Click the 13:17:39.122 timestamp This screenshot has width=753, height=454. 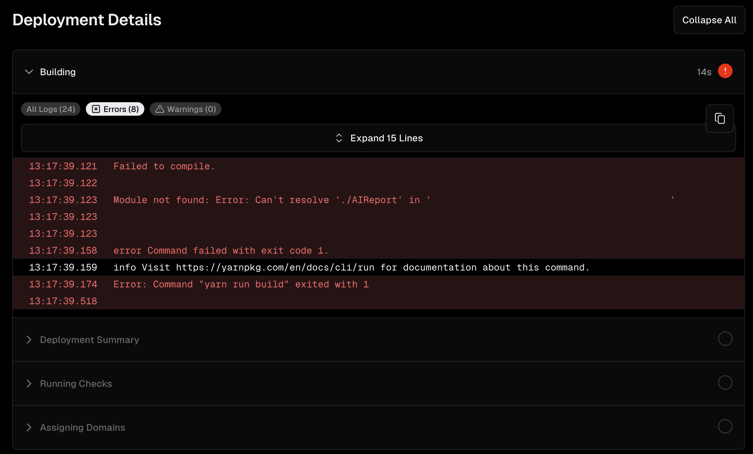point(63,183)
